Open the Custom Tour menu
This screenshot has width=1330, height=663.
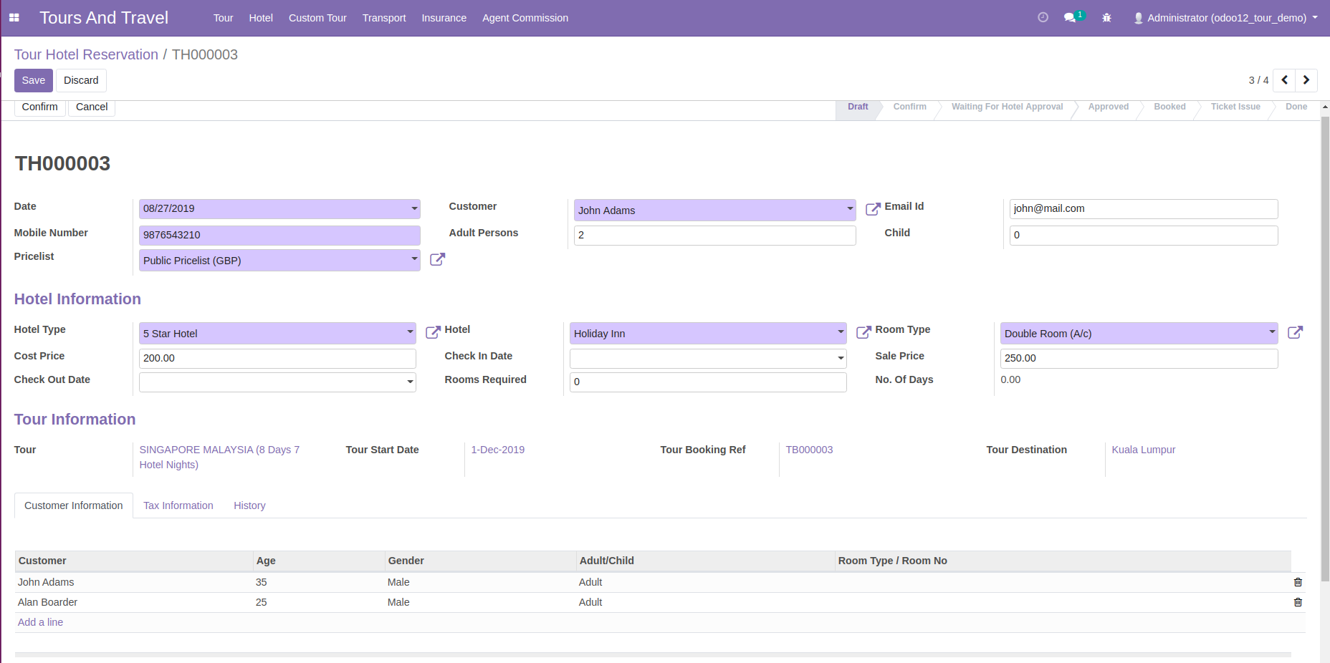click(x=317, y=18)
